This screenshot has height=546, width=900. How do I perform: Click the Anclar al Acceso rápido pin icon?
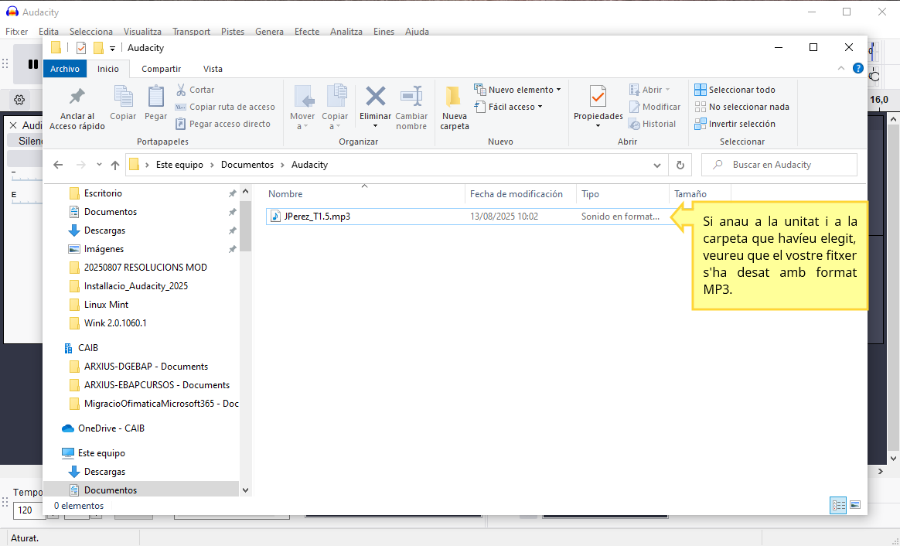(x=77, y=97)
